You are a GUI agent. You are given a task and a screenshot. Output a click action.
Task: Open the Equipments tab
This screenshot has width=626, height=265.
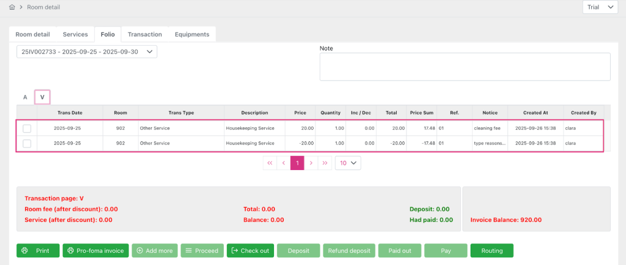(192, 35)
